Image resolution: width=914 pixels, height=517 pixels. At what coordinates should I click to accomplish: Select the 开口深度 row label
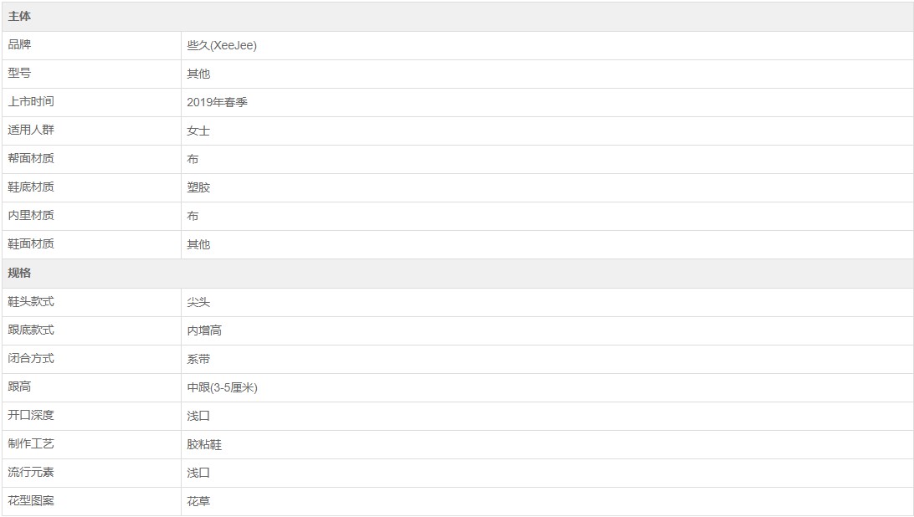[x=31, y=416]
